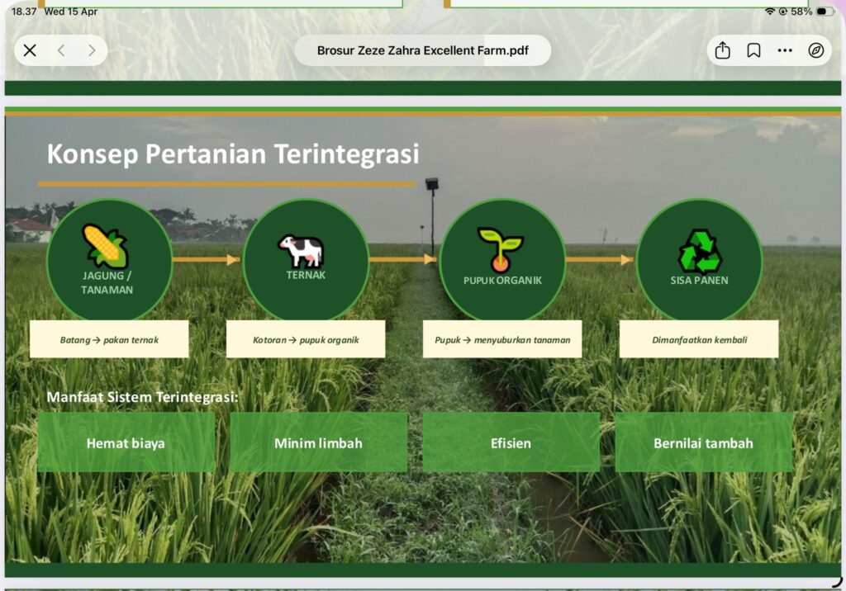This screenshot has width=846, height=591.
Task: Tap the 'Batang → pakan ternak' caption
Action: [109, 339]
